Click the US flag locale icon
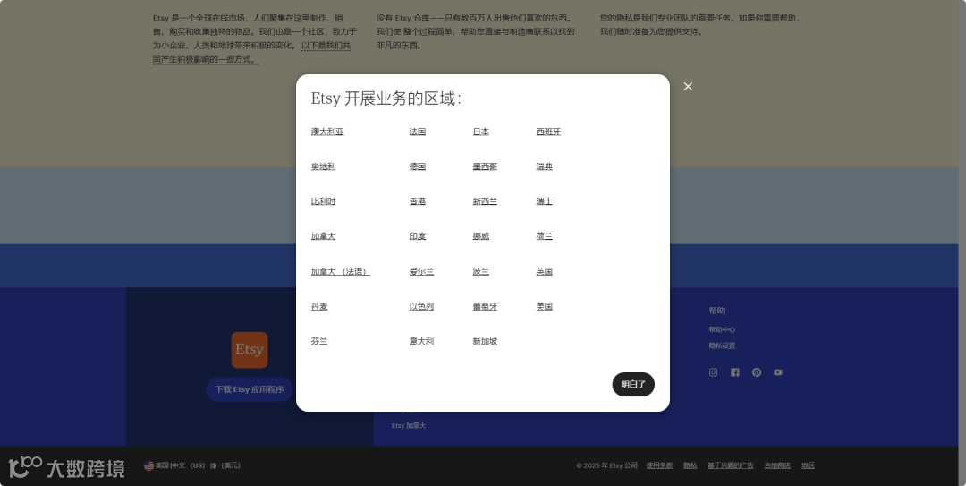The width and height of the screenshot is (966, 486). [x=148, y=465]
